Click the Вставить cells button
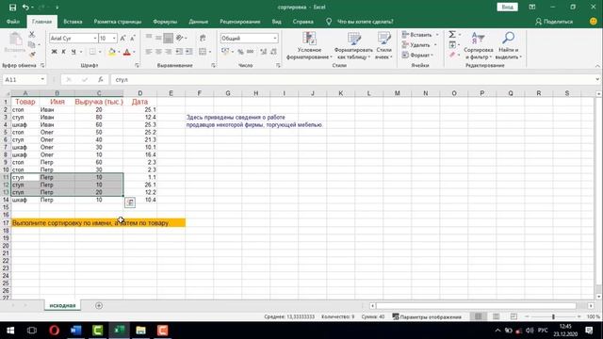The width and height of the screenshot is (603, 339). coord(419,35)
